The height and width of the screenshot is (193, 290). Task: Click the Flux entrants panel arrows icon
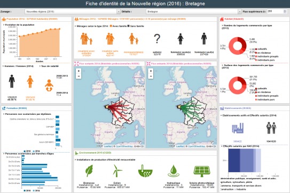148,64
